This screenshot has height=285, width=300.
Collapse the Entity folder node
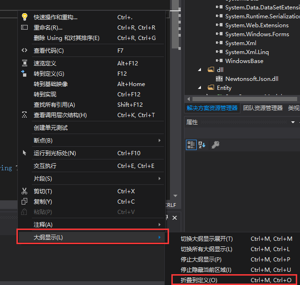[x=200, y=87]
